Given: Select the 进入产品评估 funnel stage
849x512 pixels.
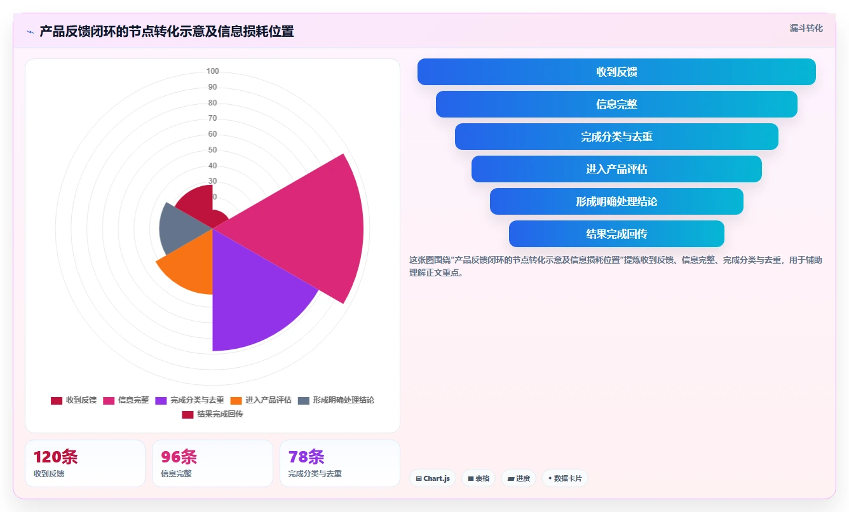Looking at the screenshot, I should point(616,169).
